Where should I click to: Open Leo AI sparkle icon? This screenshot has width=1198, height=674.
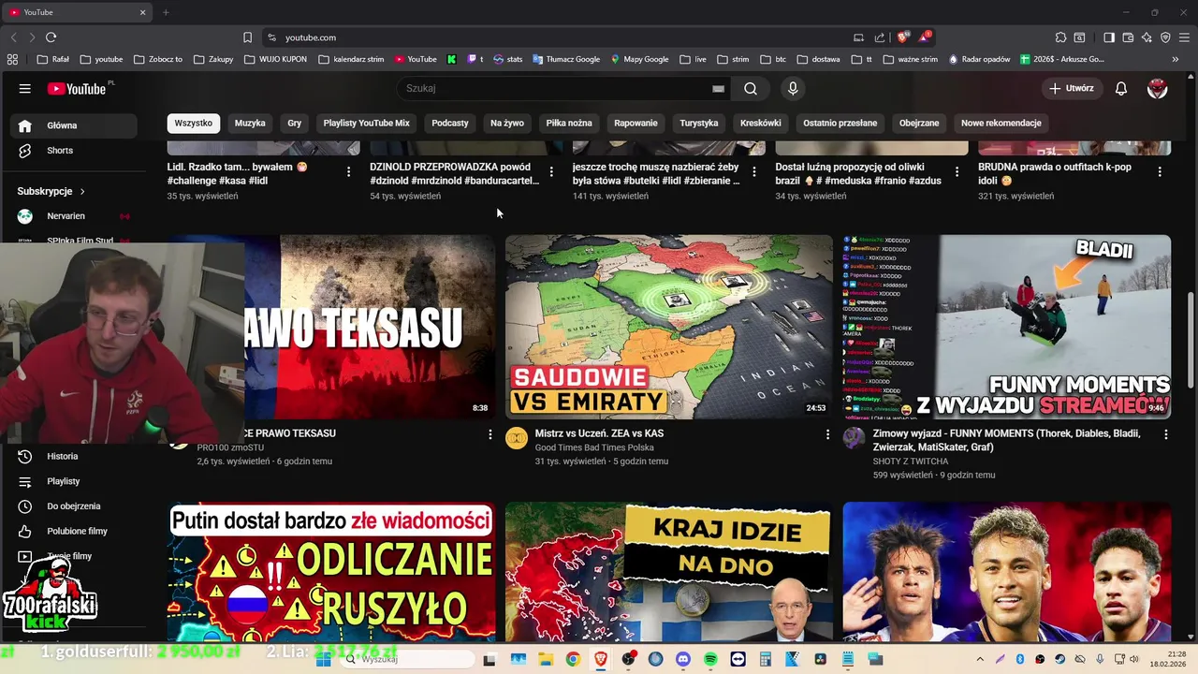[1147, 37]
